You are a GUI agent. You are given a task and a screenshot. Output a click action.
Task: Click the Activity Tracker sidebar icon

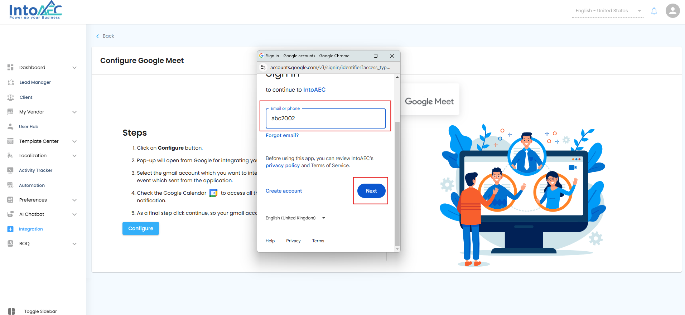click(10, 170)
